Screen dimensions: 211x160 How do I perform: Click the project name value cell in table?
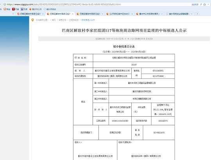134,58
